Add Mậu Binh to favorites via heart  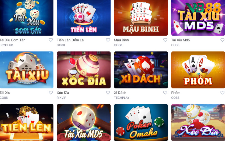tap(165, 40)
